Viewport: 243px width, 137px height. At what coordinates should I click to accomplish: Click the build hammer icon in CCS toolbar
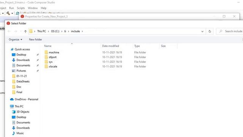click(x=8, y=13)
